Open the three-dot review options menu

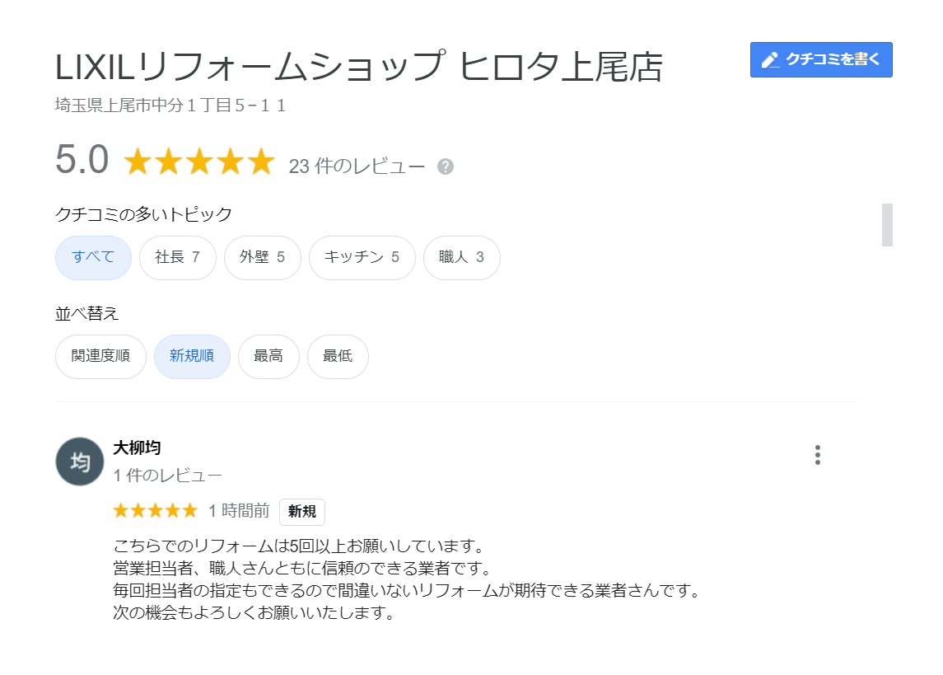click(x=817, y=455)
